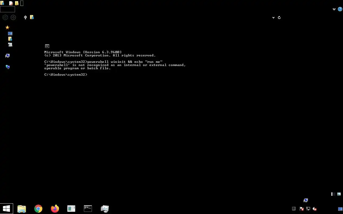Open network status in system tray
The width and height of the screenshot is (343, 214).
[x=308, y=209]
